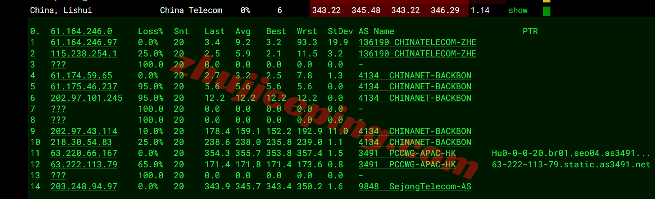The width and height of the screenshot is (655, 199).
Task: Click the 65.0% loss on hop 12
Action: [x=151, y=164]
